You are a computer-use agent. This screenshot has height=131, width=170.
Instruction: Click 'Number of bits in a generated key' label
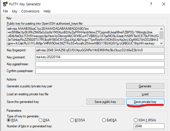pos(30,126)
